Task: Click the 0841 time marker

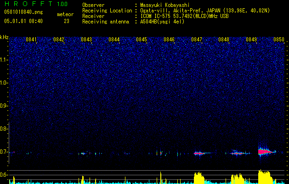Action: tap(31, 40)
